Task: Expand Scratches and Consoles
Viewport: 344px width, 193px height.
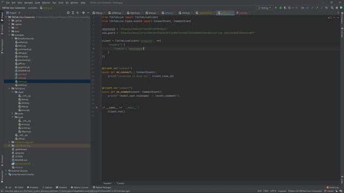Action: pos(6,174)
